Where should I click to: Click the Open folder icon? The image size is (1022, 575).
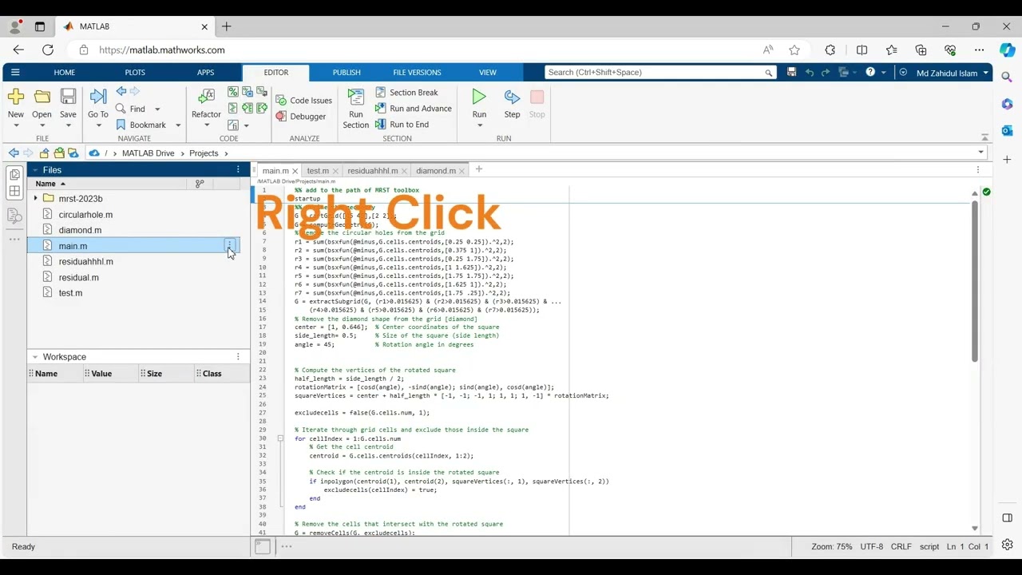point(42,97)
